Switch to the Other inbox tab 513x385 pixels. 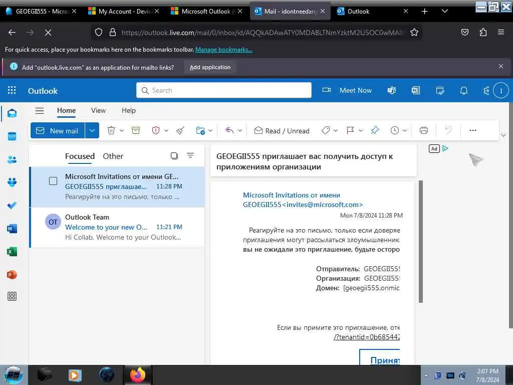tap(113, 156)
